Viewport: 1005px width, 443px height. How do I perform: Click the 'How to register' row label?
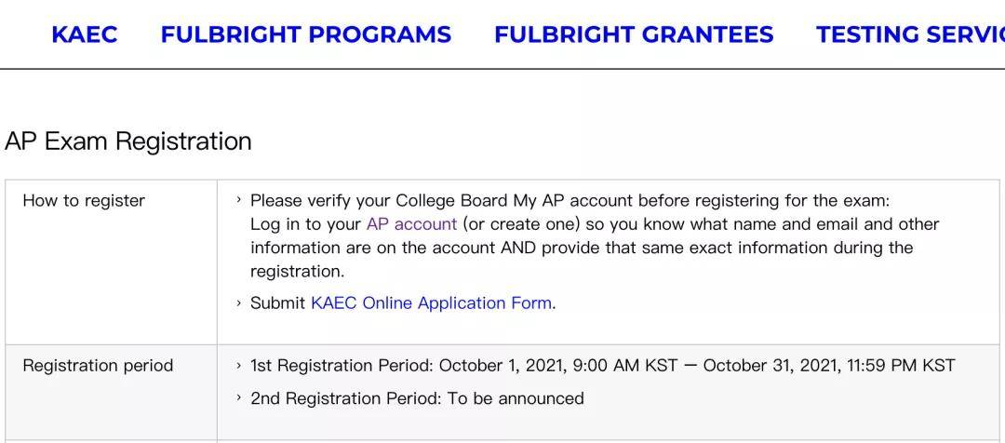point(84,201)
